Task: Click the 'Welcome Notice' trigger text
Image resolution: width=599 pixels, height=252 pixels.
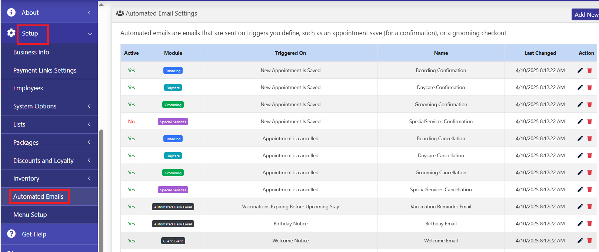Action: click(x=290, y=241)
